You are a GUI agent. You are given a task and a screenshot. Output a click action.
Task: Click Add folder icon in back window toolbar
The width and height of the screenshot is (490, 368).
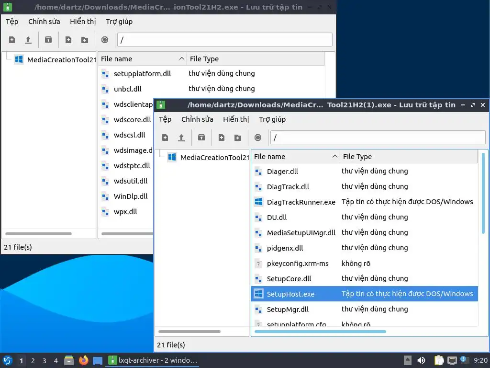point(85,40)
